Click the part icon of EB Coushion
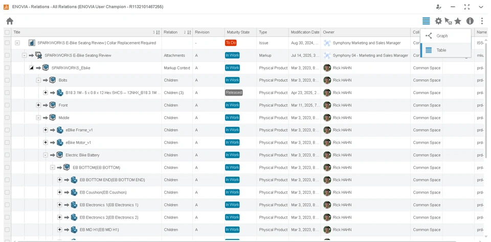 coord(74,192)
